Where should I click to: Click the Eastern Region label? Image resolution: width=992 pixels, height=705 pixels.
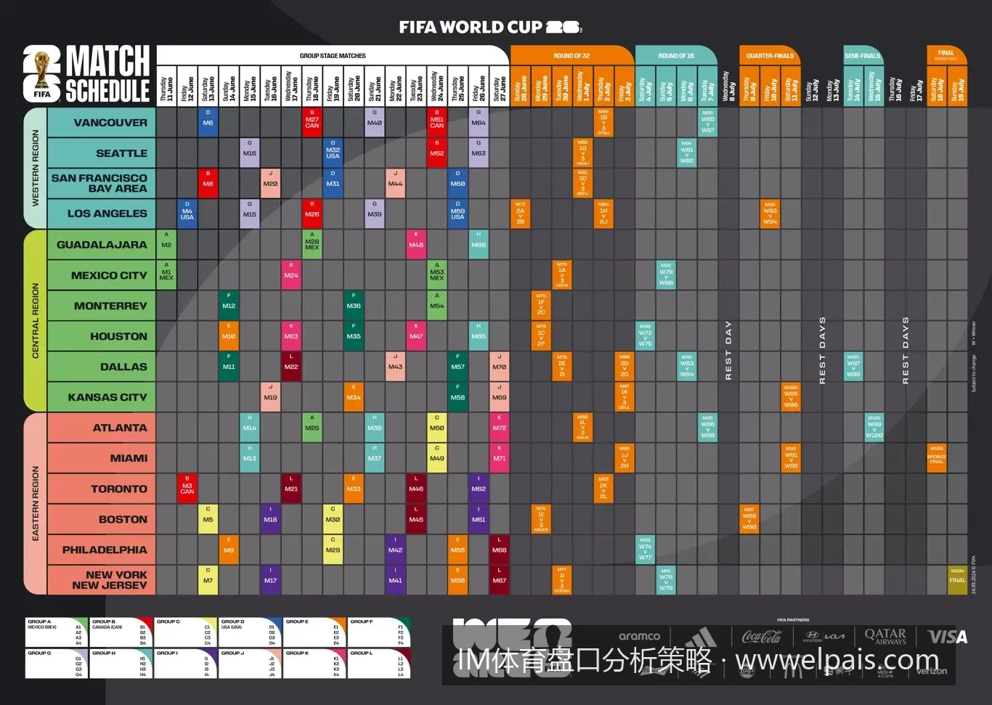click(x=35, y=503)
